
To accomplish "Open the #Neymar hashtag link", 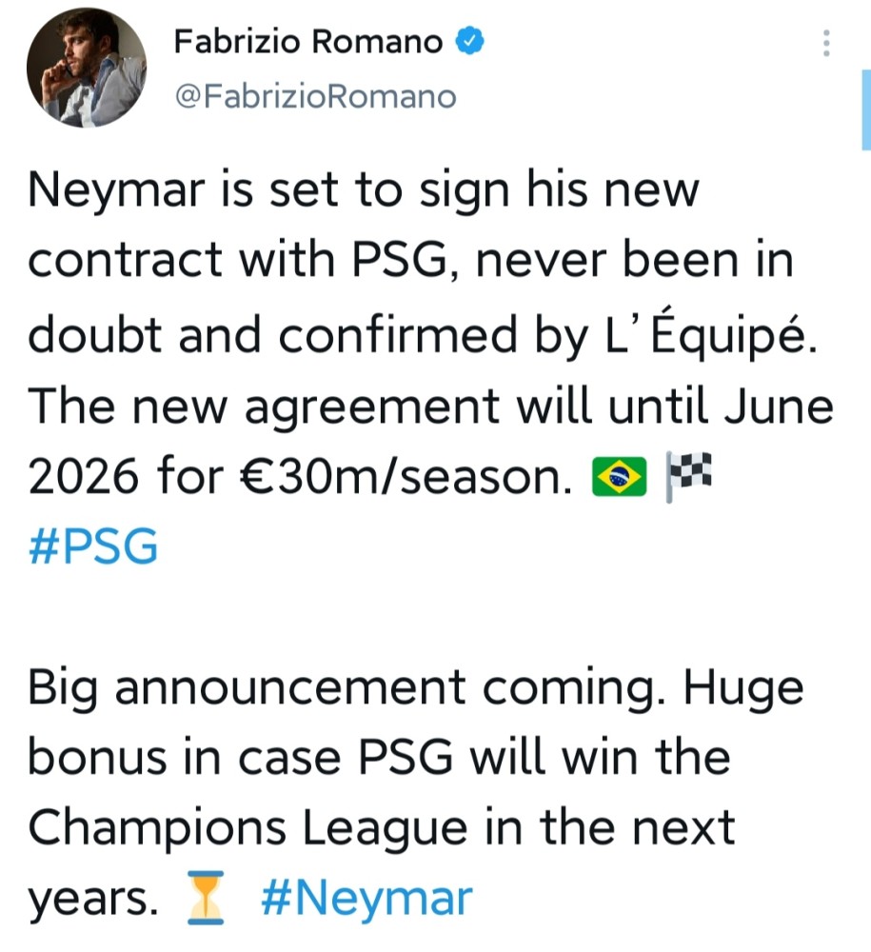I will [x=366, y=899].
